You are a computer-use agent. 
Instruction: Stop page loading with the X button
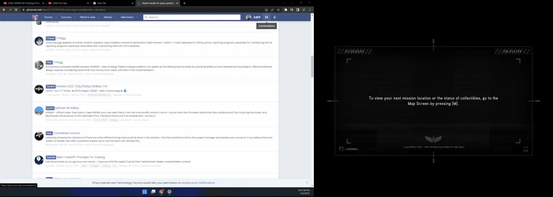click(x=16, y=10)
